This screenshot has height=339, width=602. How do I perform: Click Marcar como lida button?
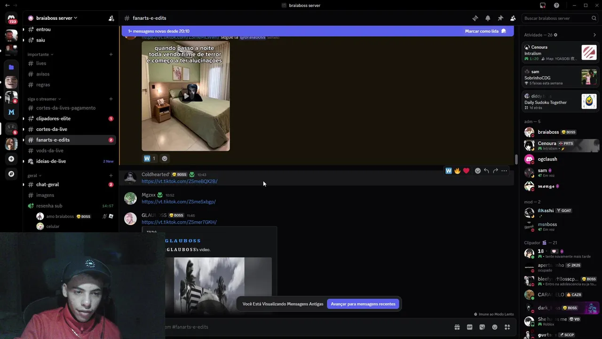(485, 31)
